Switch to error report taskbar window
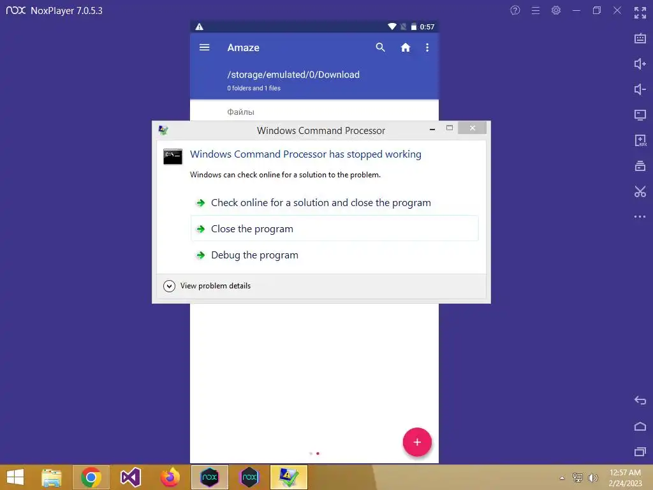This screenshot has height=490, width=653. 289,477
